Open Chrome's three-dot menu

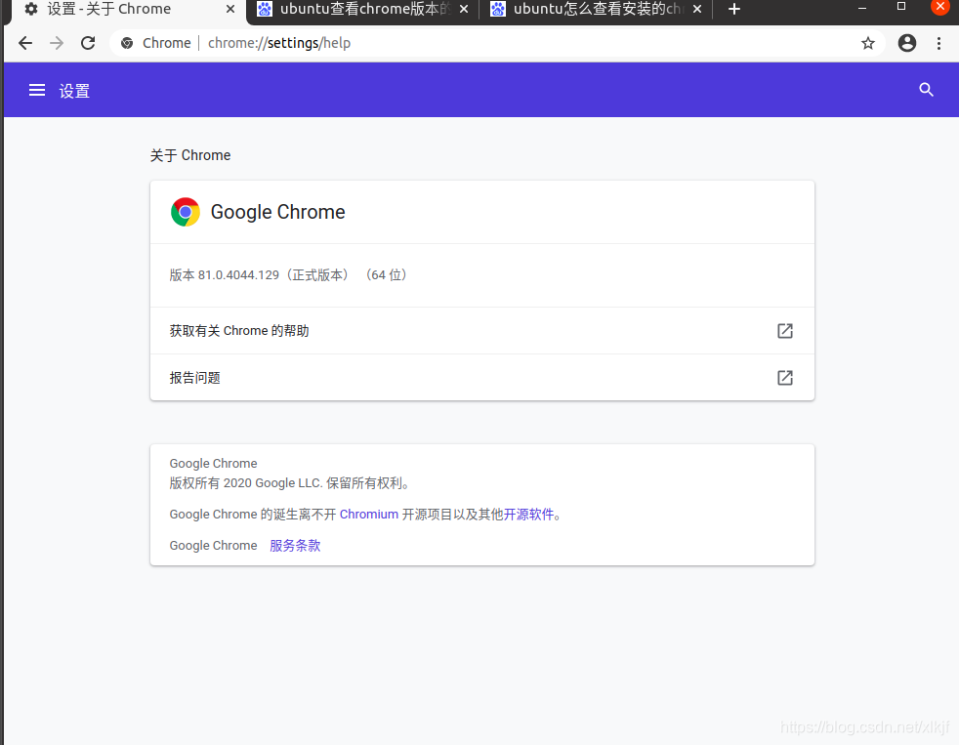[x=938, y=43]
